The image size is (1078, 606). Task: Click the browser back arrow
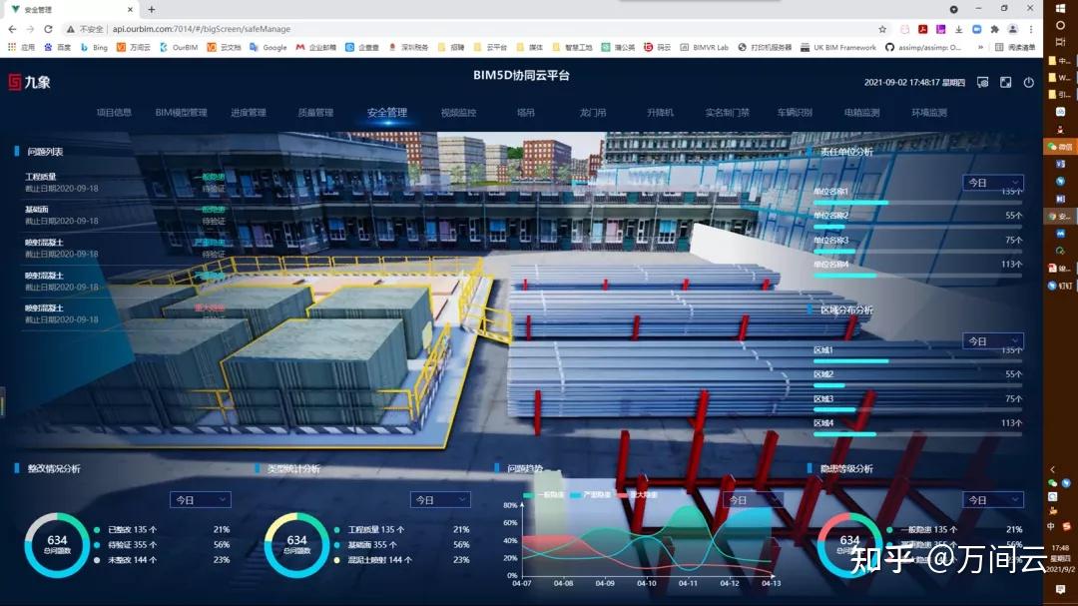(12, 29)
